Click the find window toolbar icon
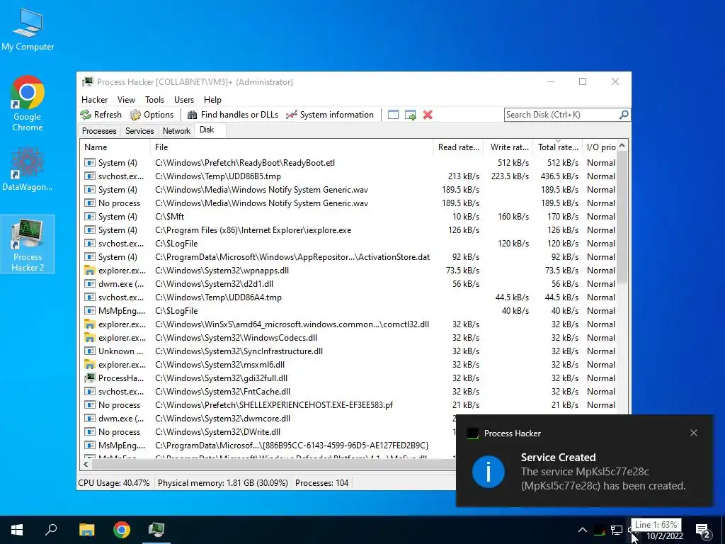Image resolution: width=725 pixels, height=544 pixels. tap(393, 115)
